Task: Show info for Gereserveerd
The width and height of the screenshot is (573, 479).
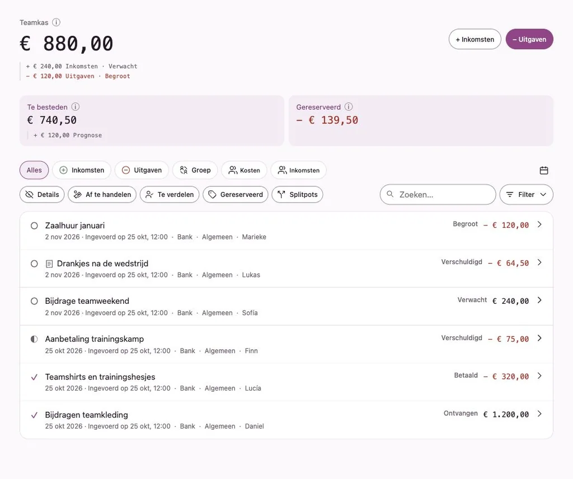Action: (349, 107)
